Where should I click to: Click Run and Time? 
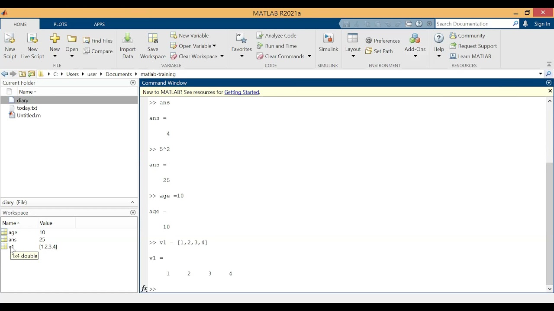(277, 46)
